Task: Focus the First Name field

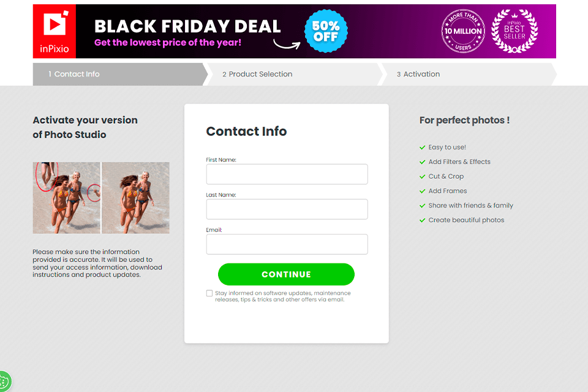Action: 287,174
